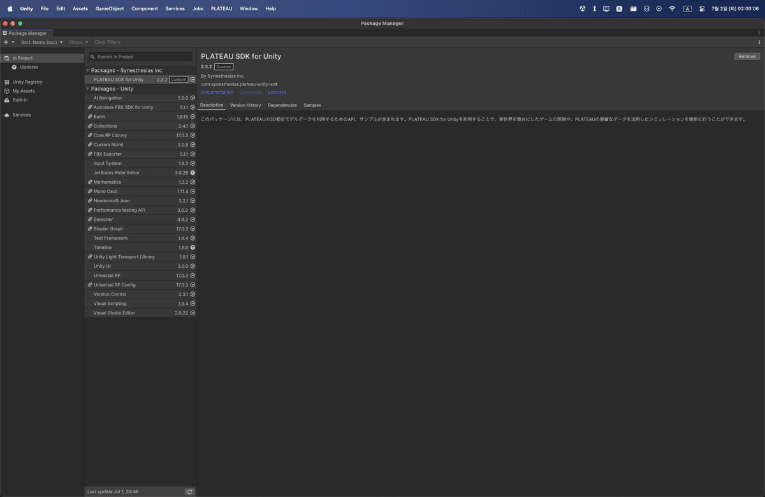Refresh package list with circular arrow icon
Viewport: 765px width, 497px height.
(189, 491)
